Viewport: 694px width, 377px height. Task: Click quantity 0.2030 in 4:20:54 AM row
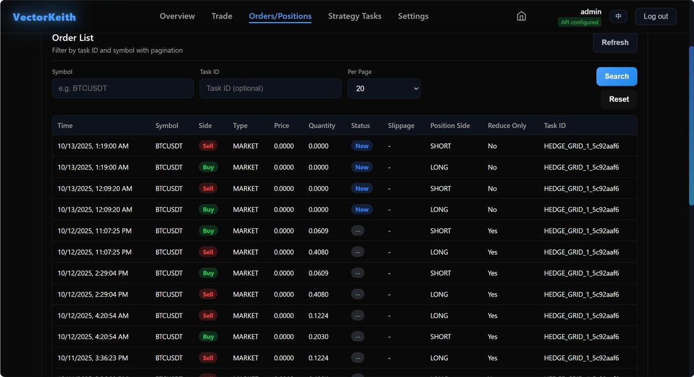pyautogui.click(x=319, y=337)
